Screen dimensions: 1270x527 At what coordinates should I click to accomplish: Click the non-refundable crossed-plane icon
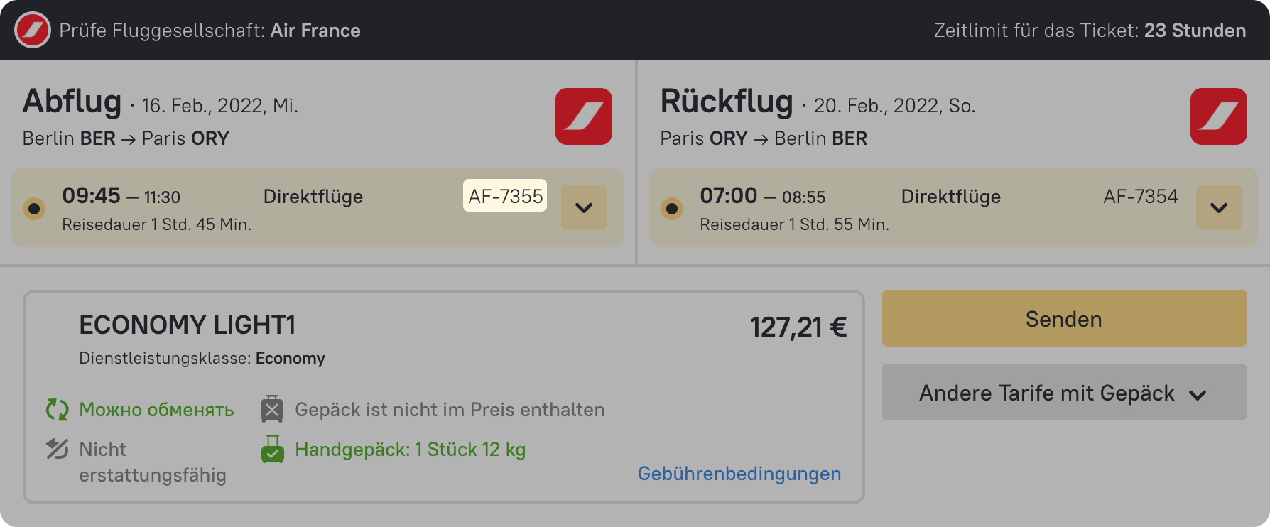pos(57,449)
